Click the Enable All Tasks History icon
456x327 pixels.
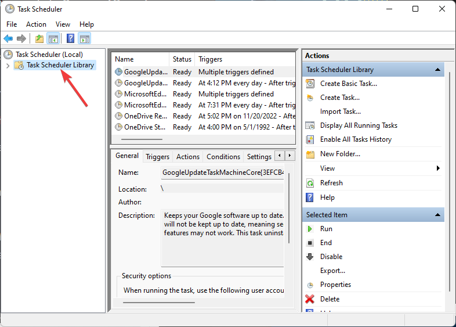click(310, 139)
